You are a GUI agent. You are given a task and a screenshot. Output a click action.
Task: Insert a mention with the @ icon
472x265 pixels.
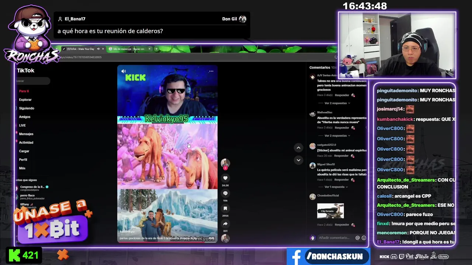tap(357, 238)
